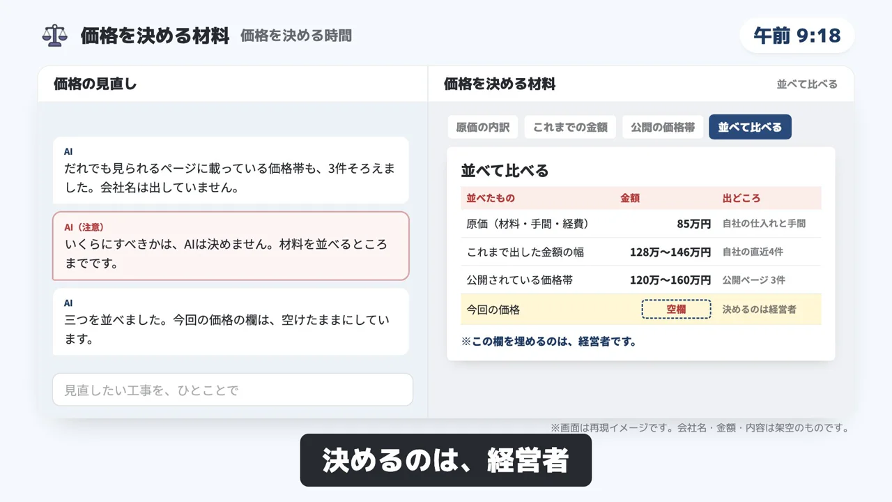
Task: Click the 並べて比べる card heading
Action: coord(505,171)
